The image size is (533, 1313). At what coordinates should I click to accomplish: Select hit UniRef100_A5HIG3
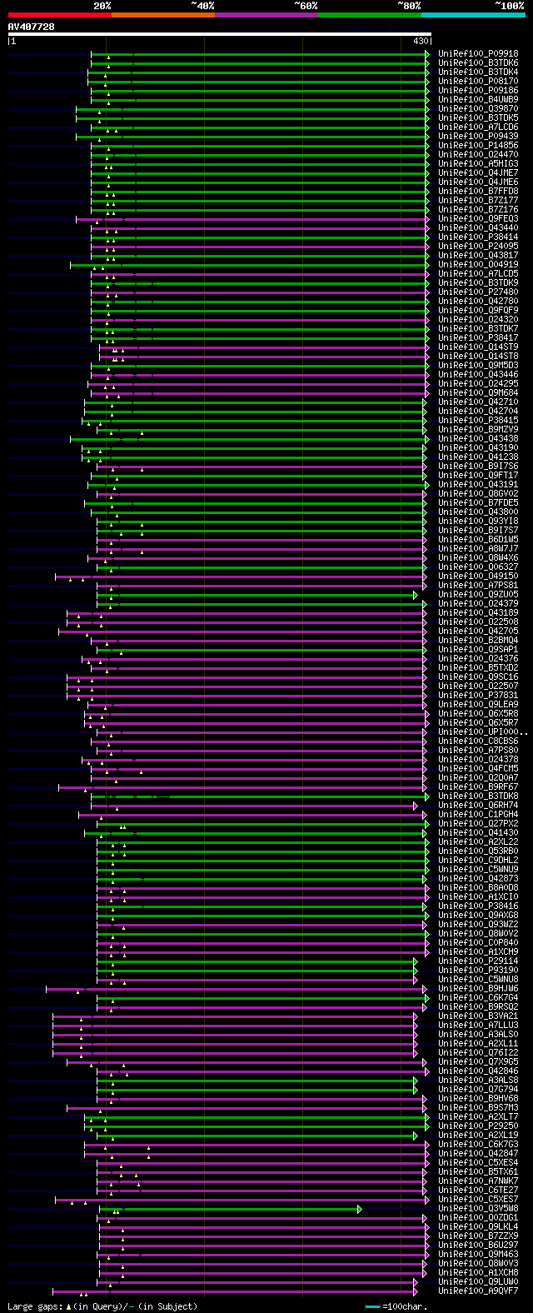click(478, 163)
